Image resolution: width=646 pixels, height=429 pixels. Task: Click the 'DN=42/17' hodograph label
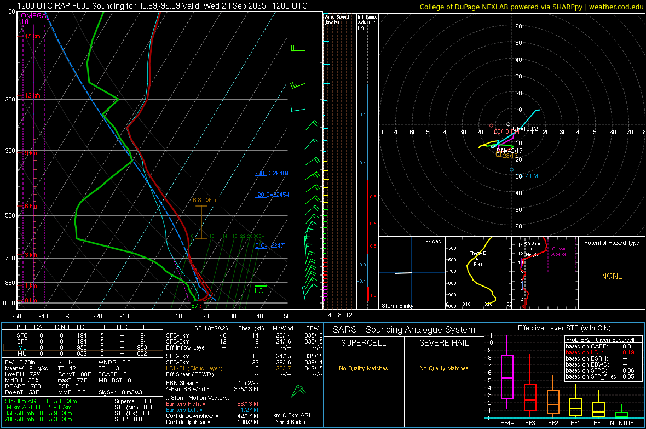(510, 151)
